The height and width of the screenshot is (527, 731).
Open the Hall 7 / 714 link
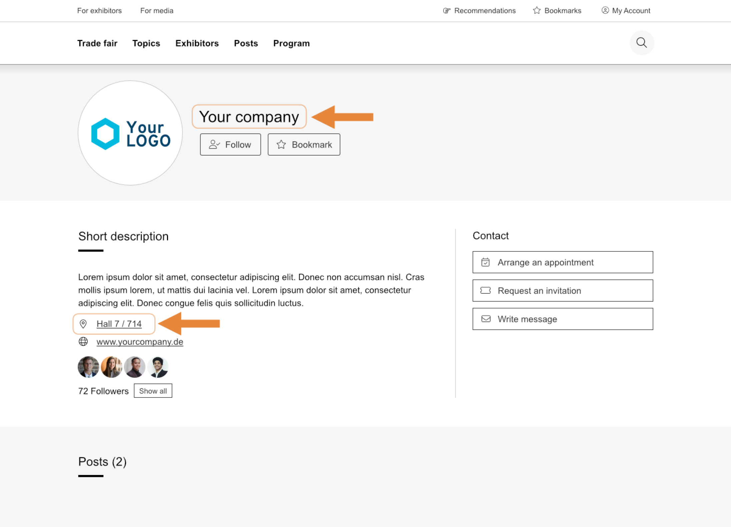click(x=119, y=324)
